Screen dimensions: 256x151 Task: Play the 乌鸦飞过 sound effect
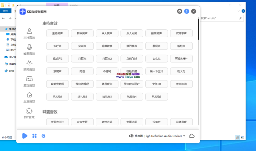pyautogui.click(x=132, y=59)
